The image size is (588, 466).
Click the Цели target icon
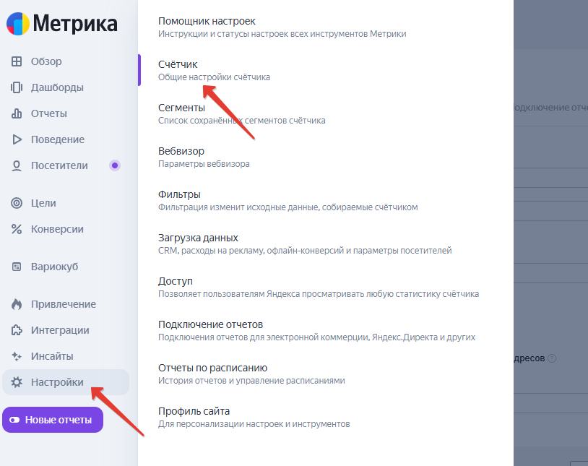(x=17, y=203)
